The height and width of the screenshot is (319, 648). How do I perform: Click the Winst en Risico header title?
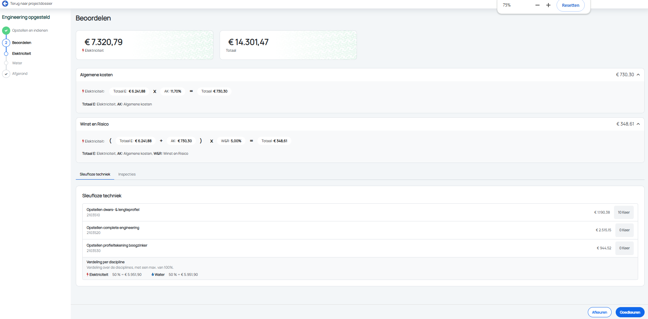pyautogui.click(x=94, y=124)
